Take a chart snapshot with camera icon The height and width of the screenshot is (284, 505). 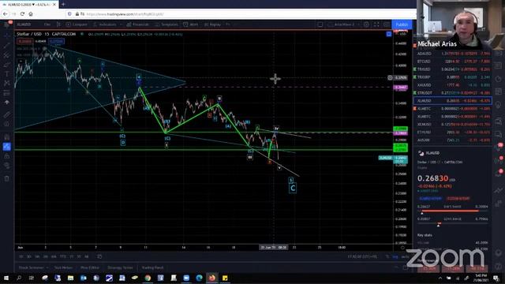pyautogui.click(x=386, y=24)
